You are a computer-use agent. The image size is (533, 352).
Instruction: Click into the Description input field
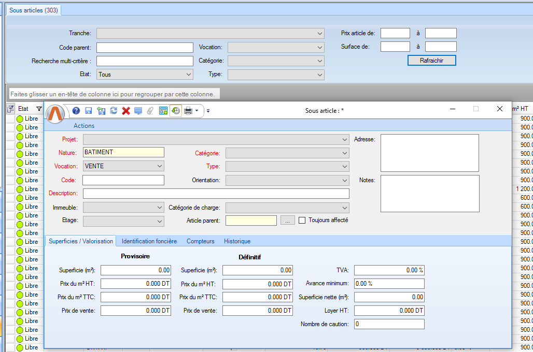point(216,194)
